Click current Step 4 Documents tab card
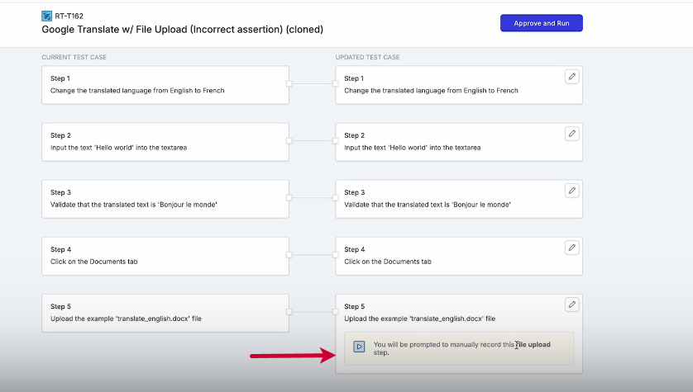This screenshot has width=693, height=392. pyautogui.click(x=165, y=256)
